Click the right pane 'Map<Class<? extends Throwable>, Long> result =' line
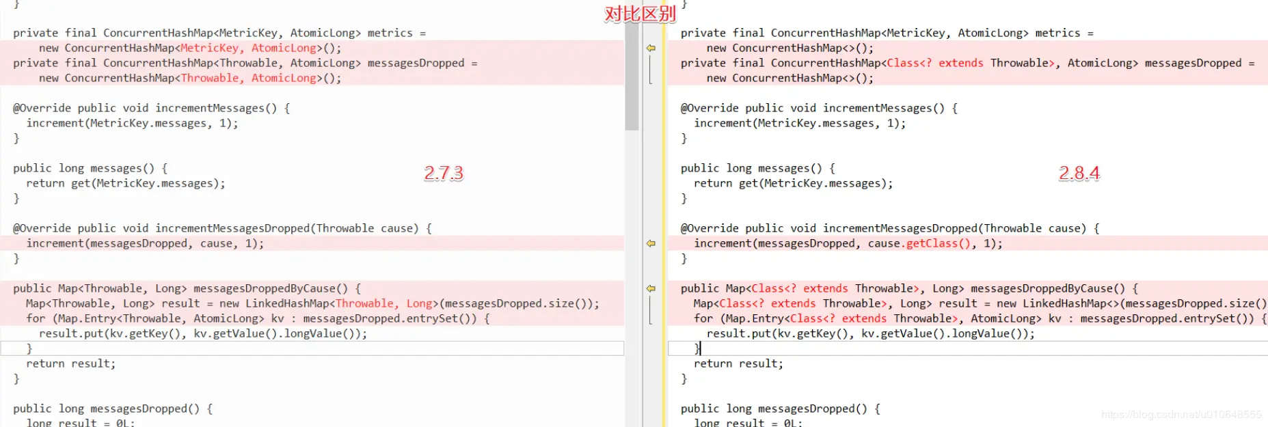The width and height of the screenshot is (1268, 427). point(980,303)
